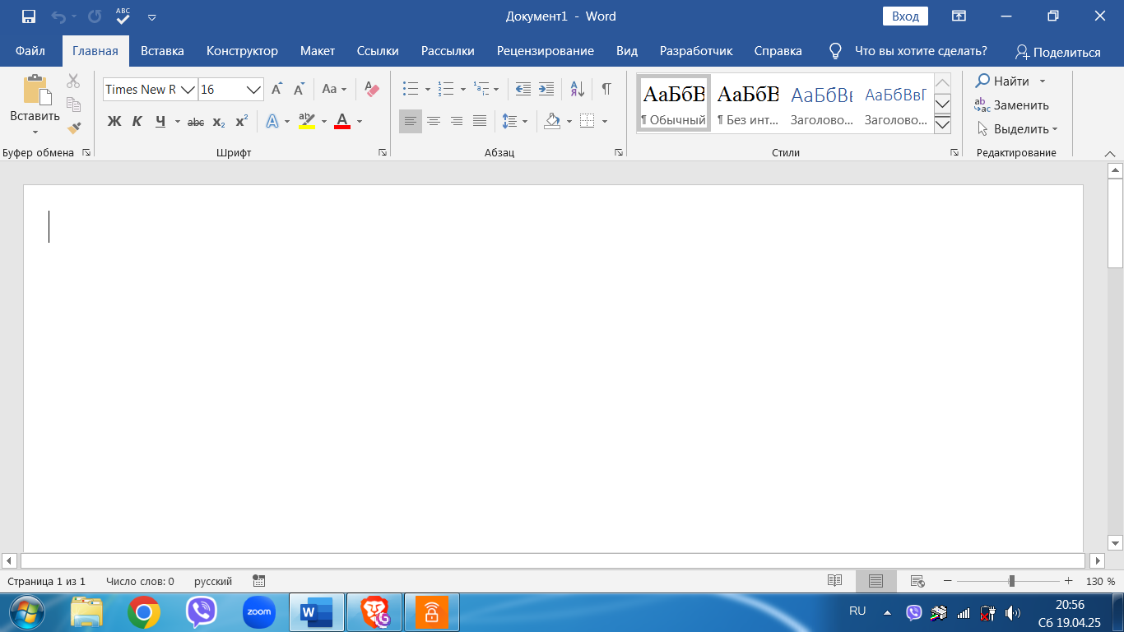
Task: Click the text effects glowing A icon
Action: point(272,121)
